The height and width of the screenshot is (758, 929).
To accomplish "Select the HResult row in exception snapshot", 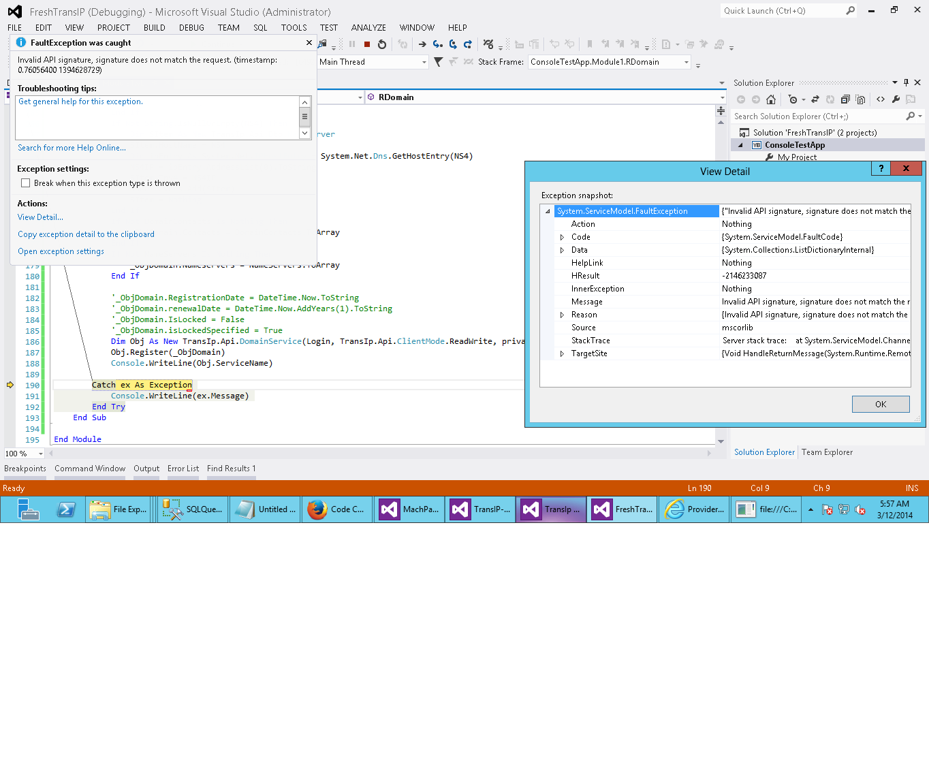I will point(725,276).
